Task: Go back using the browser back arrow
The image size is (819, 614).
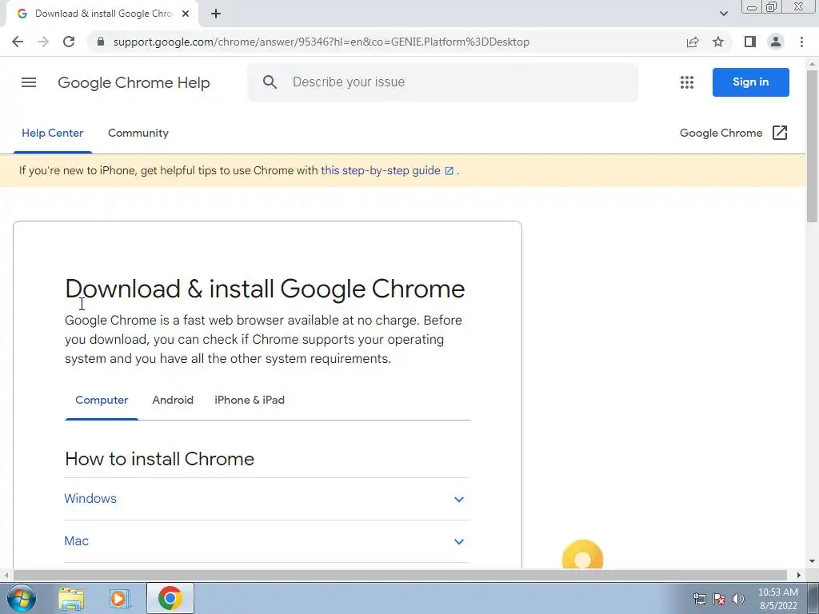Action: pyautogui.click(x=18, y=42)
